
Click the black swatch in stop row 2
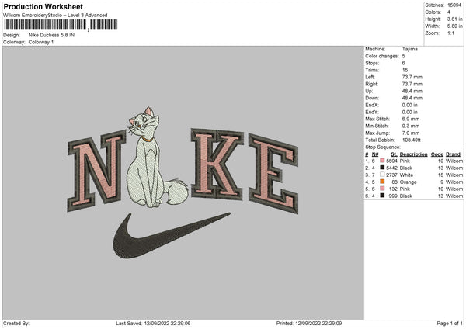click(x=382, y=168)
